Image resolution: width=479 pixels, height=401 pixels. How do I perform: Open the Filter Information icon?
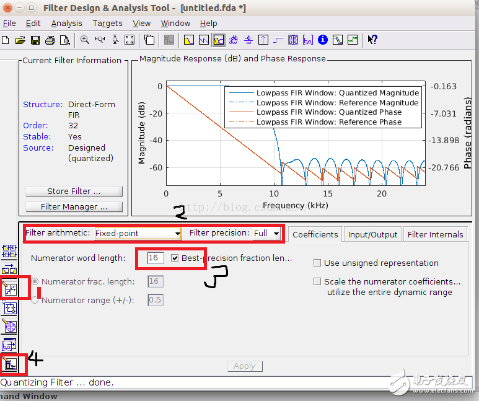(x=322, y=40)
